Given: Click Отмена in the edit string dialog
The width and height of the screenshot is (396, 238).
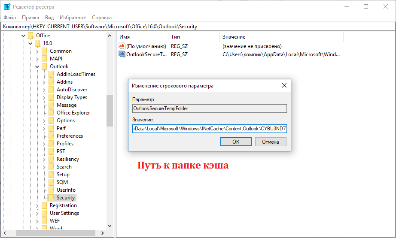Looking at the screenshot, I should 271,142.
